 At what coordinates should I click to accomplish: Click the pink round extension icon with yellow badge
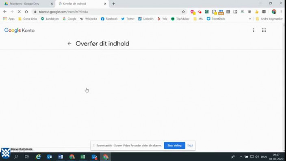193,12
